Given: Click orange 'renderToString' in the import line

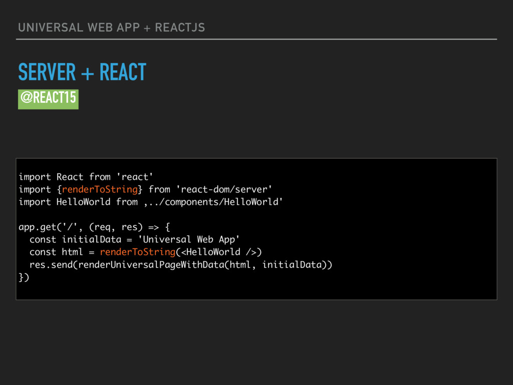Looking at the screenshot, I should point(100,189).
